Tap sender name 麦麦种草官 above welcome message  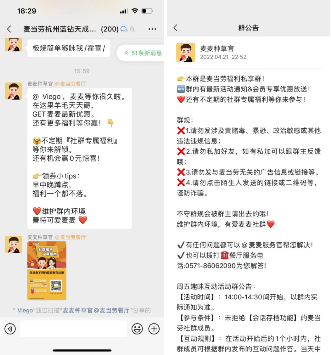(40, 84)
